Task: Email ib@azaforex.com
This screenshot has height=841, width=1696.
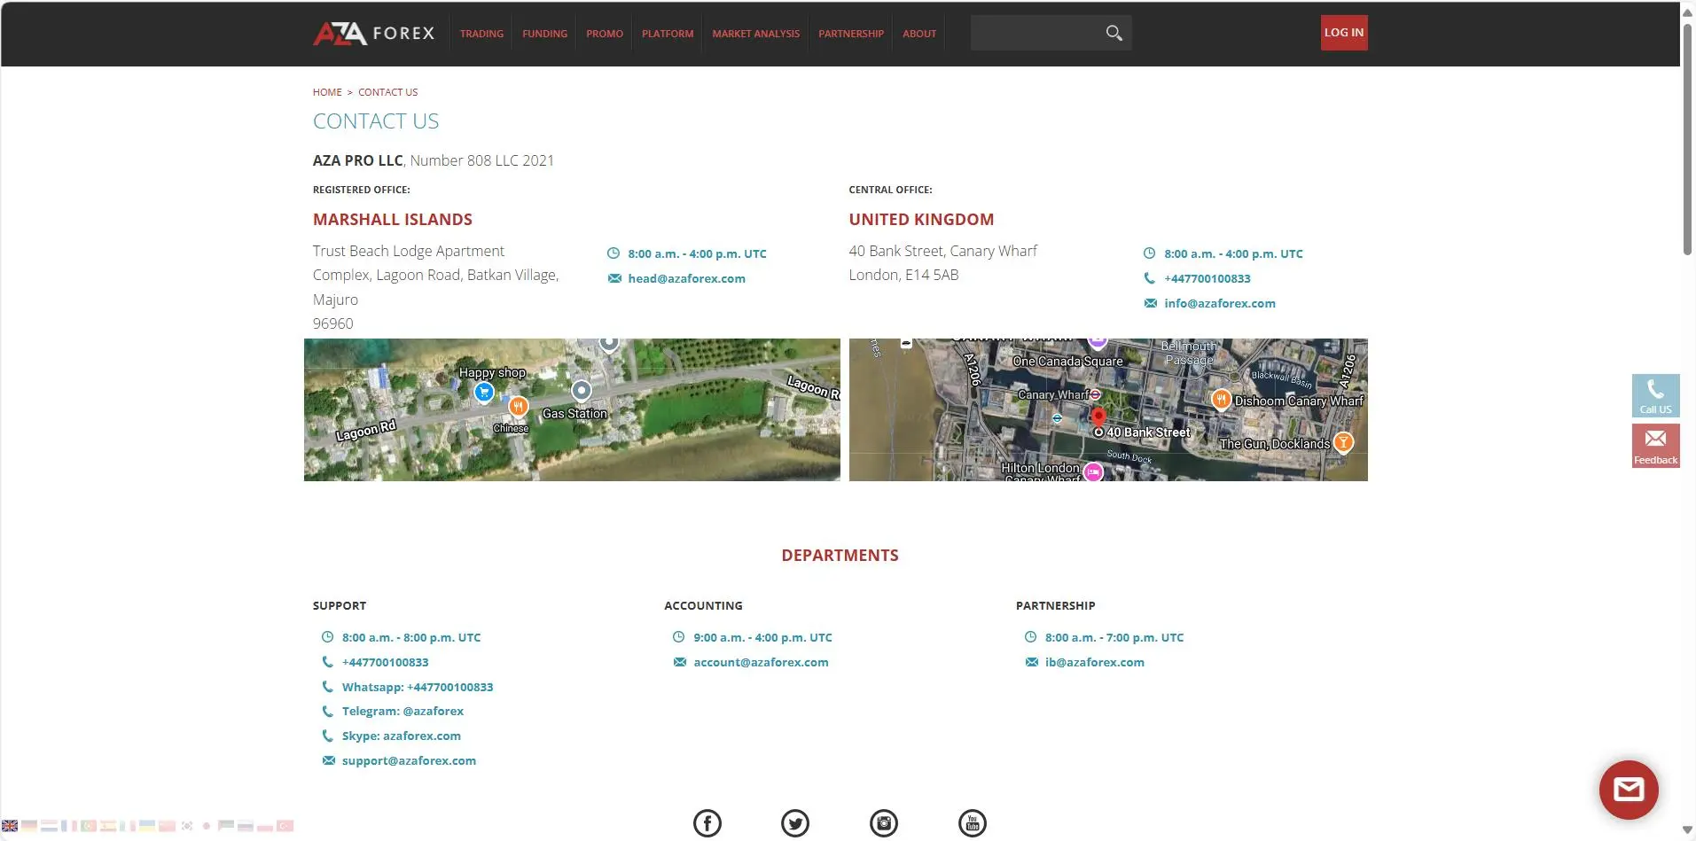Action: coord(1095,662)
